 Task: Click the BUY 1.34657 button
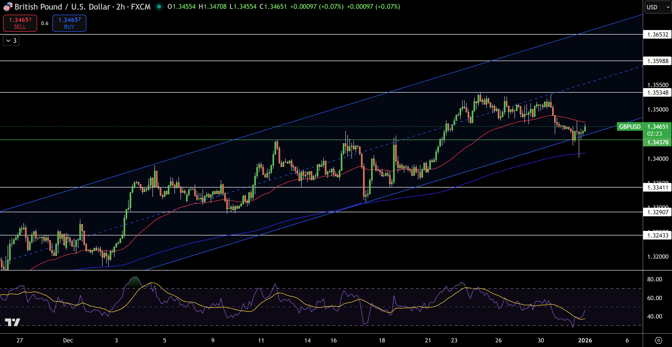pos(69,23)
